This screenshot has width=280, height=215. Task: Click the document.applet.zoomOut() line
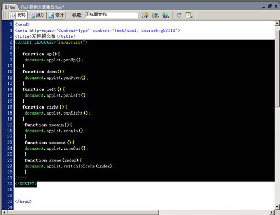[x=57, y=149]
